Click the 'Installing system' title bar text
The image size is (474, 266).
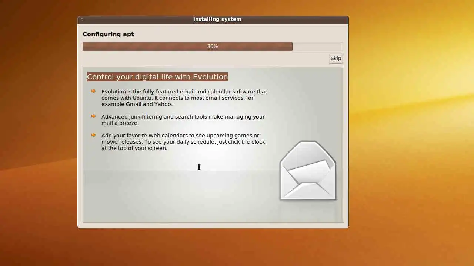pos(217,19)
